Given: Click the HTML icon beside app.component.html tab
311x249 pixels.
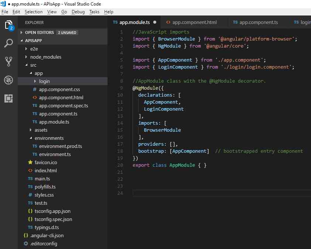Looking at the screenshot, I should pyautogui.click(x=167, y=22).
